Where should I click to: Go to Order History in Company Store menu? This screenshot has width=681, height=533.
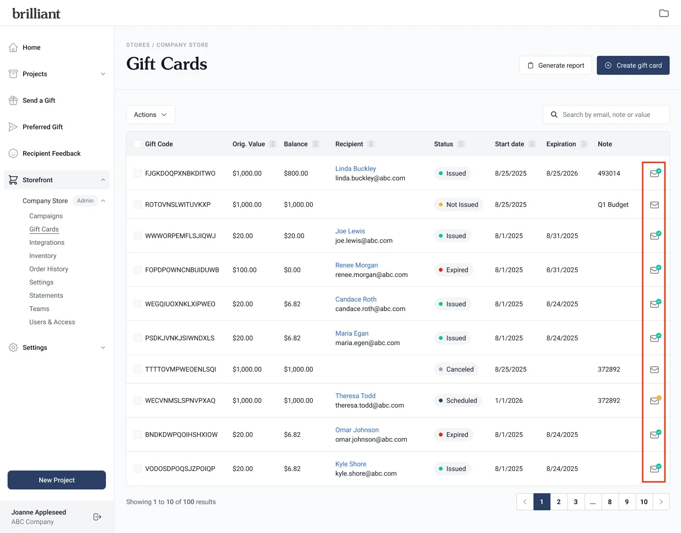pos(49,269)
